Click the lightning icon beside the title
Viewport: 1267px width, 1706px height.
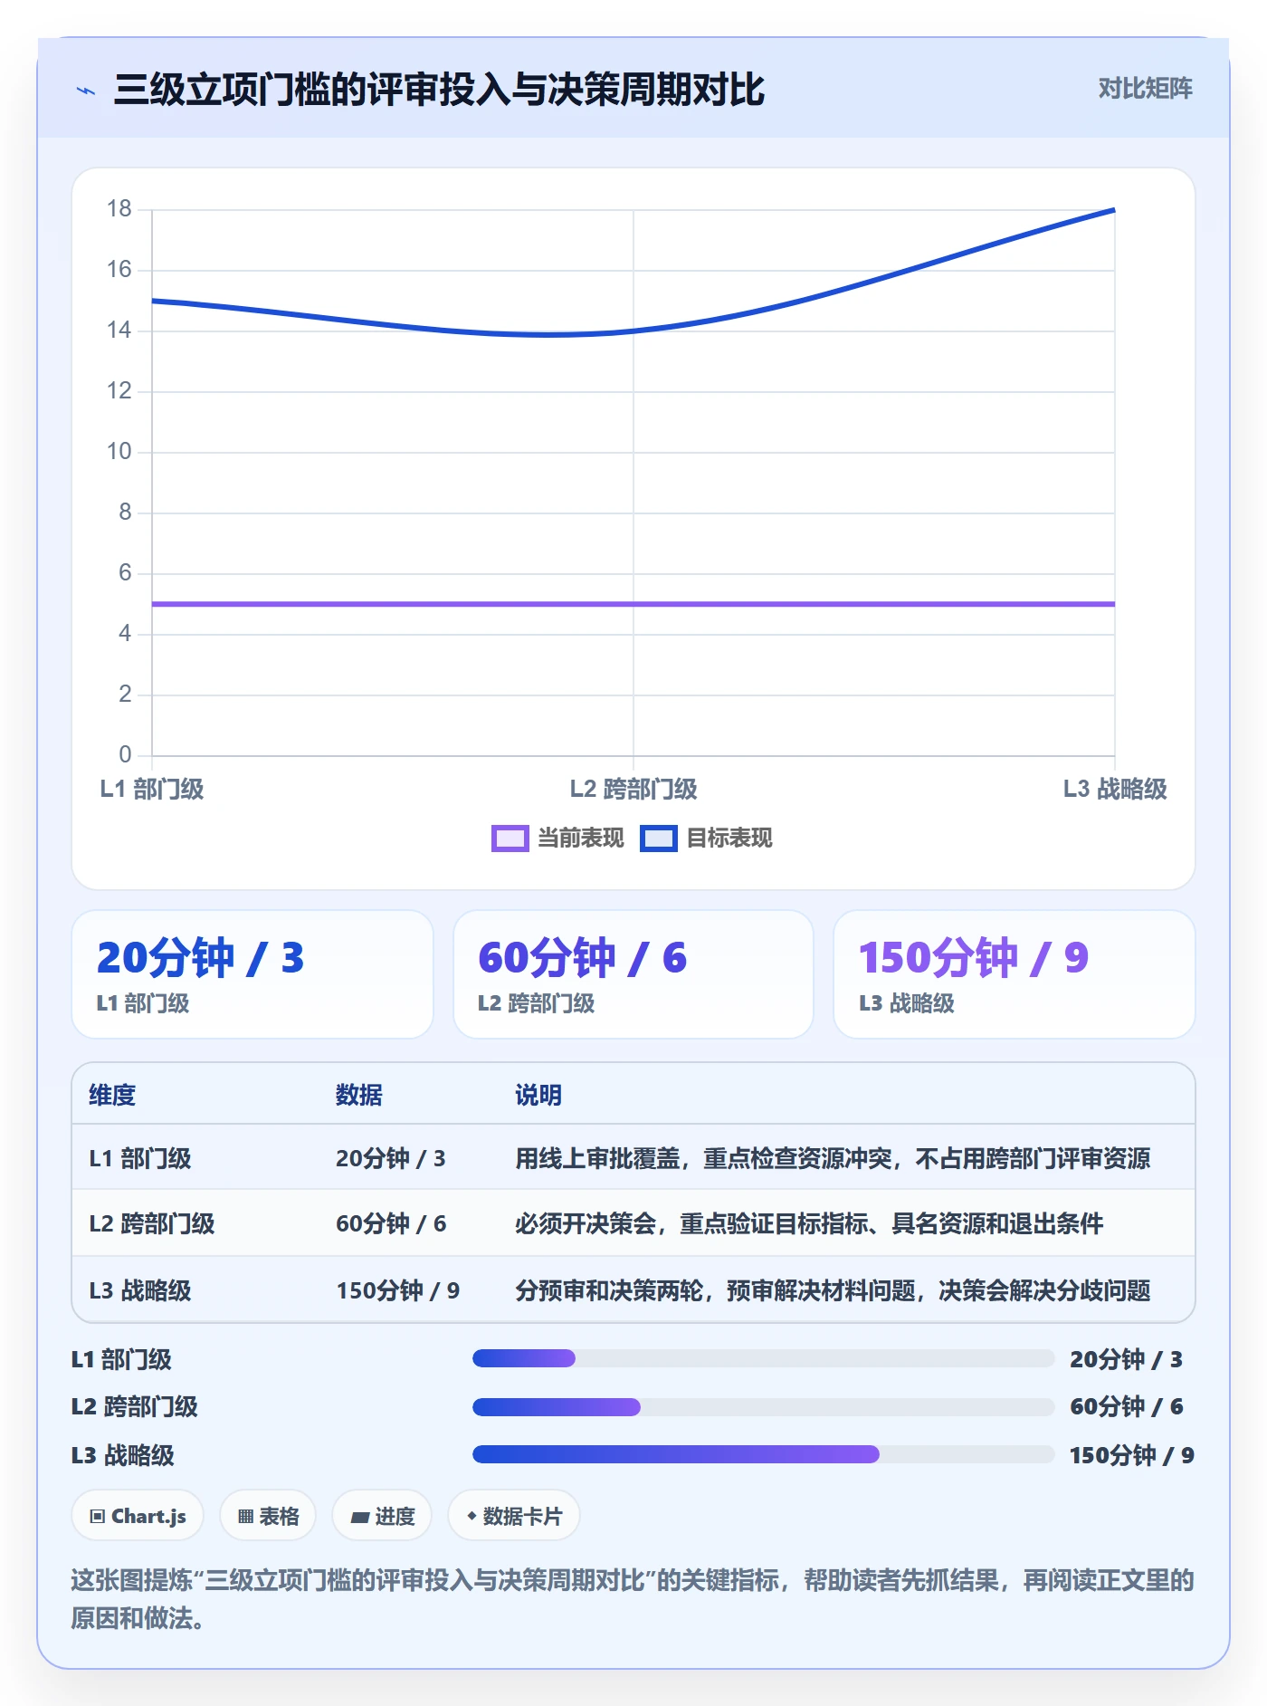click(86, 91)
